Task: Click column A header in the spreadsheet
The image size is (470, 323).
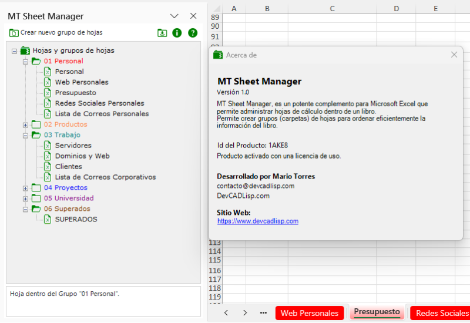Action: (x=234, y=9)
